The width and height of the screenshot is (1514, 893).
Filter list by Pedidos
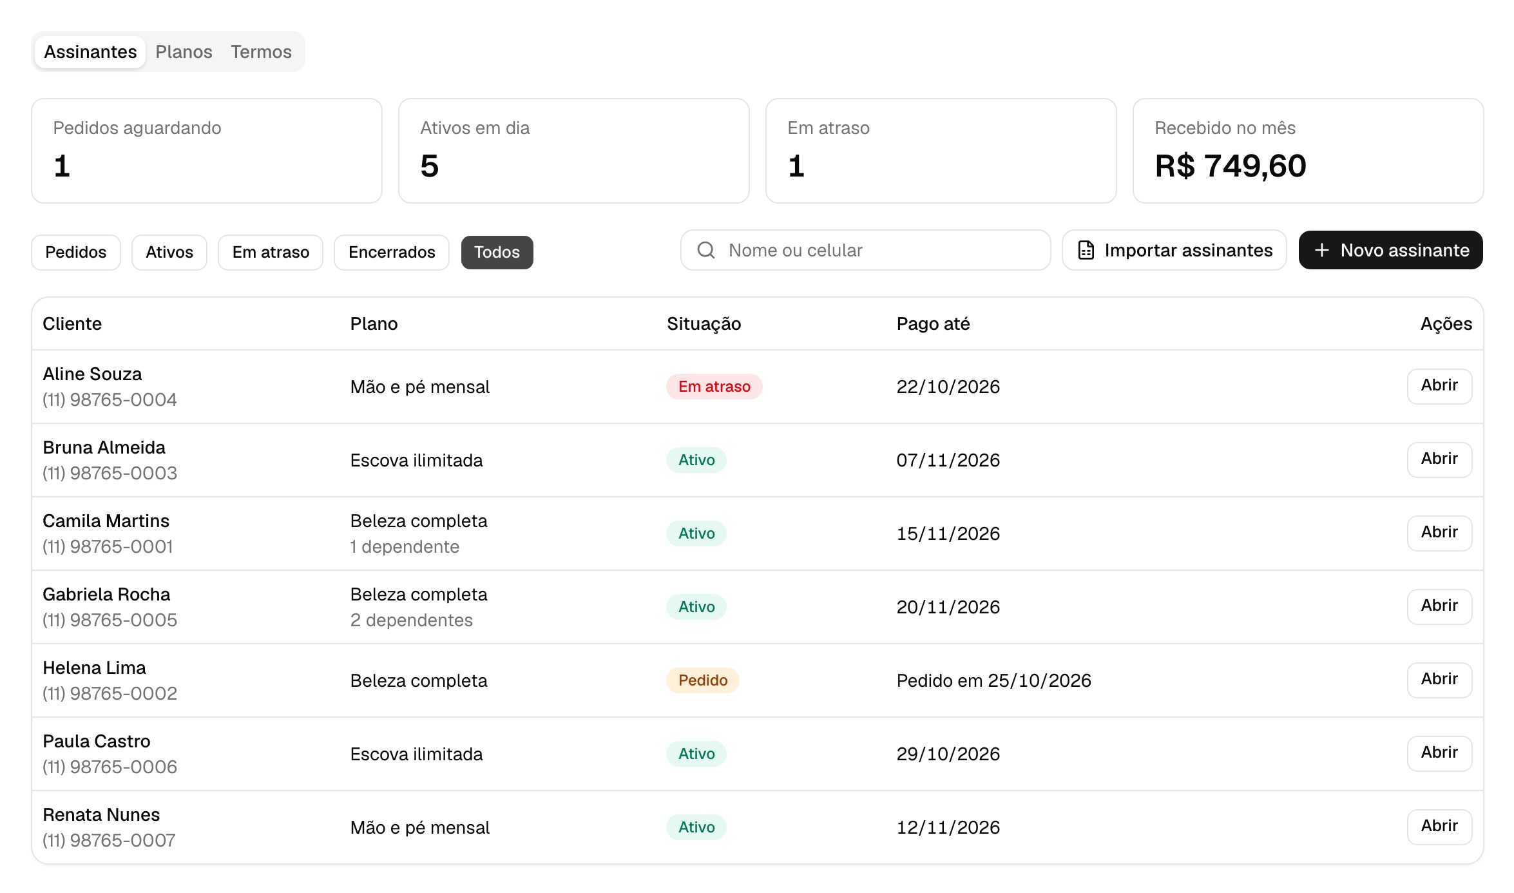[x=76, y=252]
